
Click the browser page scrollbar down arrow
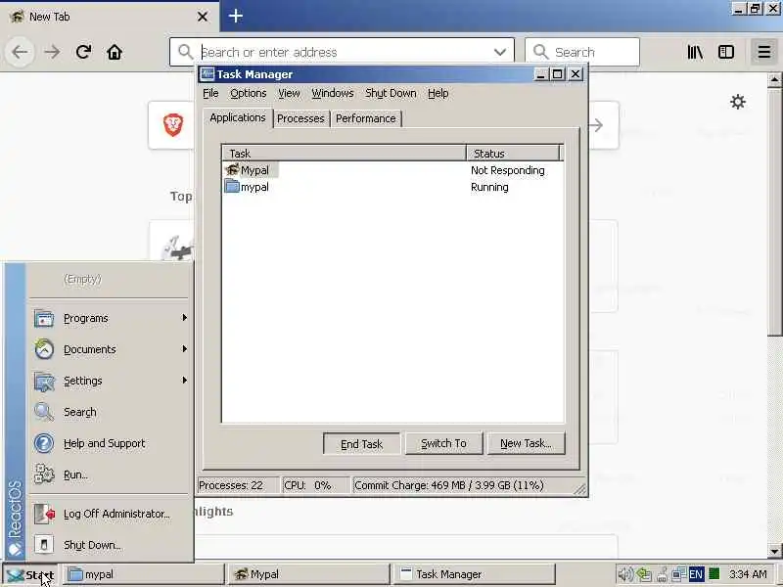774,551
